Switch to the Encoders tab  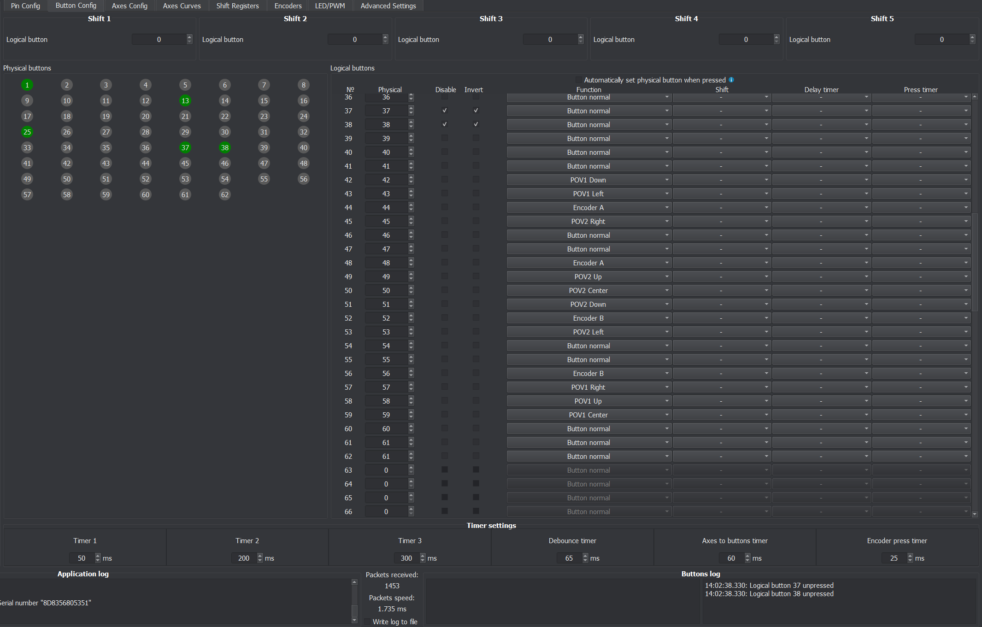pos(287,6)
